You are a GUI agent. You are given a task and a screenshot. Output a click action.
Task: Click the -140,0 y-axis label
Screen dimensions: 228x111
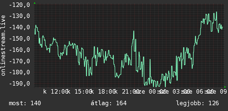(19, 27)
